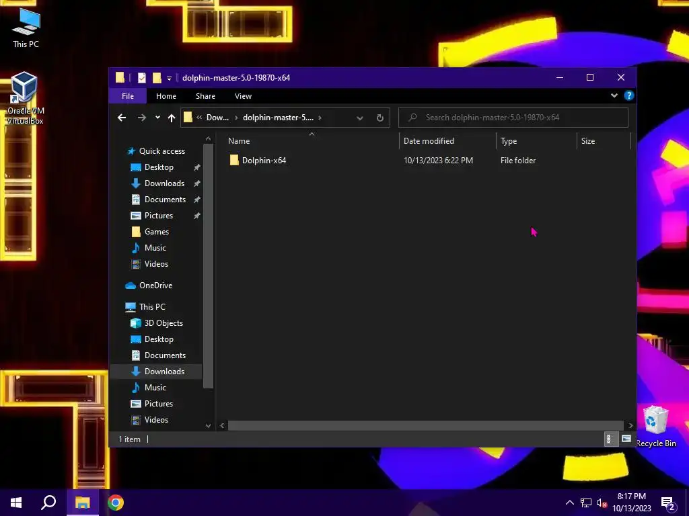Refresh the current folder view

pos(380,118)
